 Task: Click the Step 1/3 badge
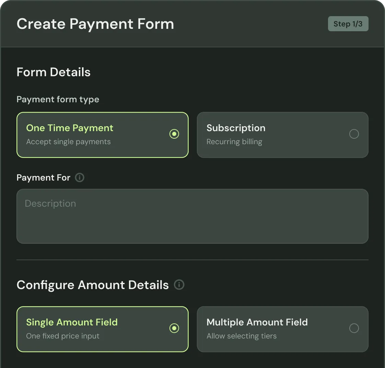[x=348, y=24]
